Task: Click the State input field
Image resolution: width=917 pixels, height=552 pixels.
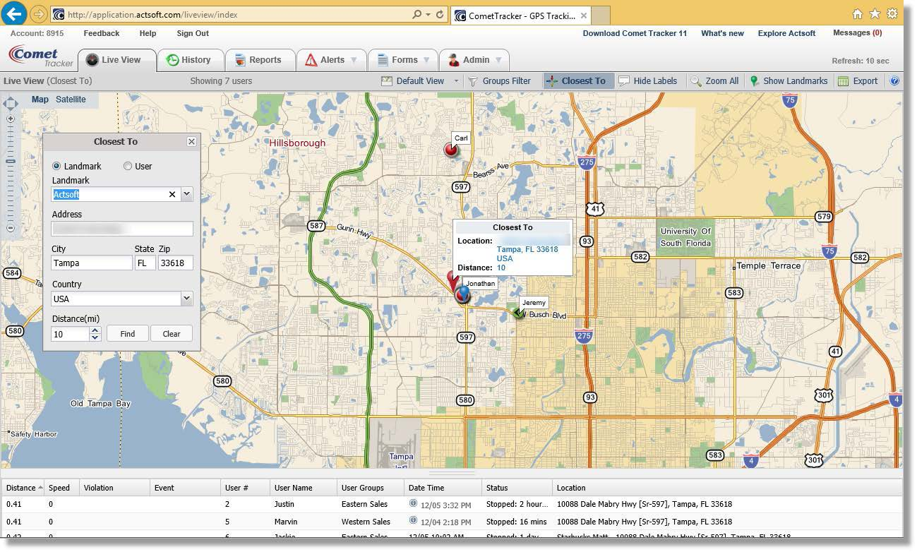Action: 145,263
